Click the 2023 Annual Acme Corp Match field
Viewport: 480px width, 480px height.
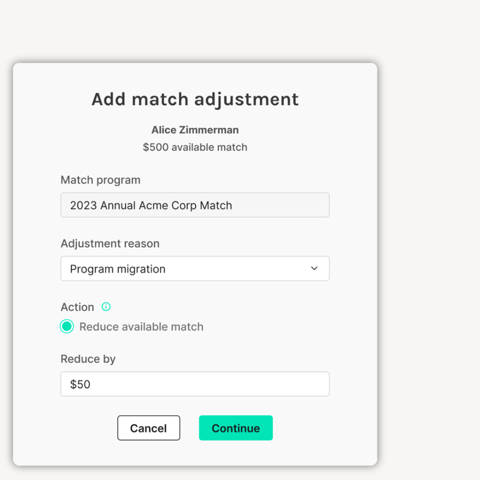pyautogui.click(x=195, y=205)
